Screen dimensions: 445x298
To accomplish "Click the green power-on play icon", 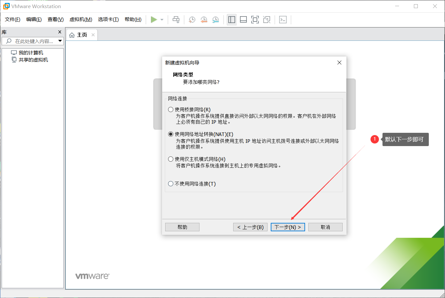I will [154, 20].
